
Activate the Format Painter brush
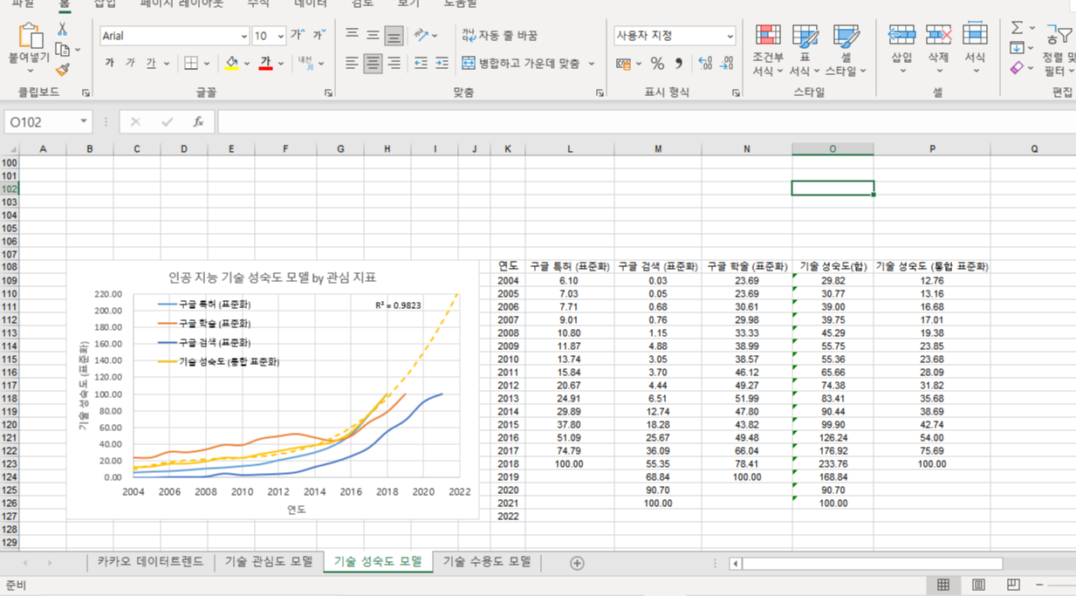(x=62, y=70)
